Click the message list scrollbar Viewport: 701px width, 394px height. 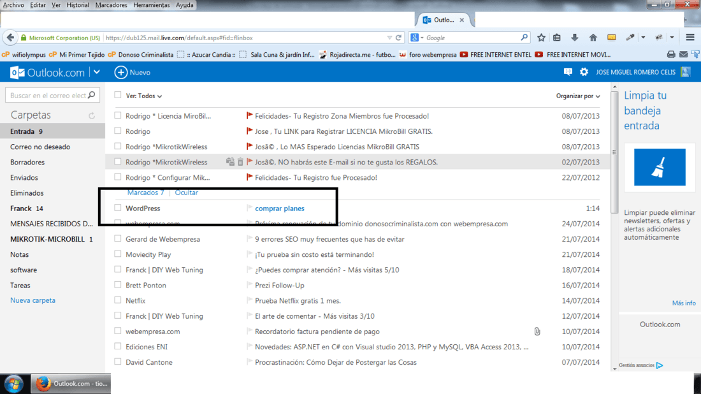point(614,152)
